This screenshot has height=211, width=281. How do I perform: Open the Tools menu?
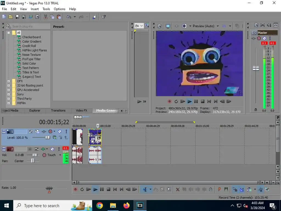pyautogui.click(x=46, y=9)
